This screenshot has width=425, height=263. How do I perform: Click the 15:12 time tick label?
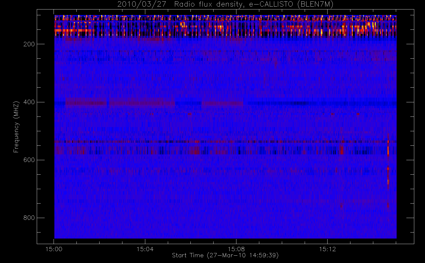pyautogui.click(x=328, y=249)
